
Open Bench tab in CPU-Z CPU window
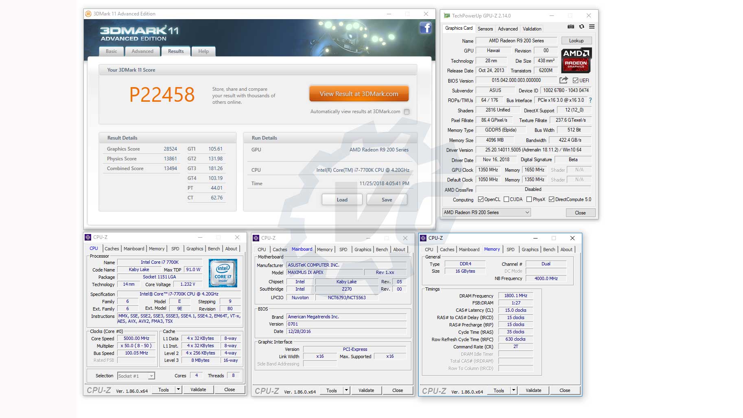tap(214, 249)
